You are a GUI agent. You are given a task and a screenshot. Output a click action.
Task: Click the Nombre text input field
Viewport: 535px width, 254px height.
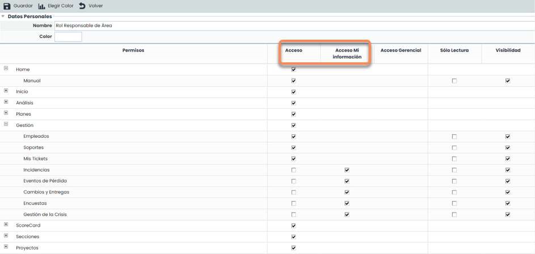coord(284,26)
